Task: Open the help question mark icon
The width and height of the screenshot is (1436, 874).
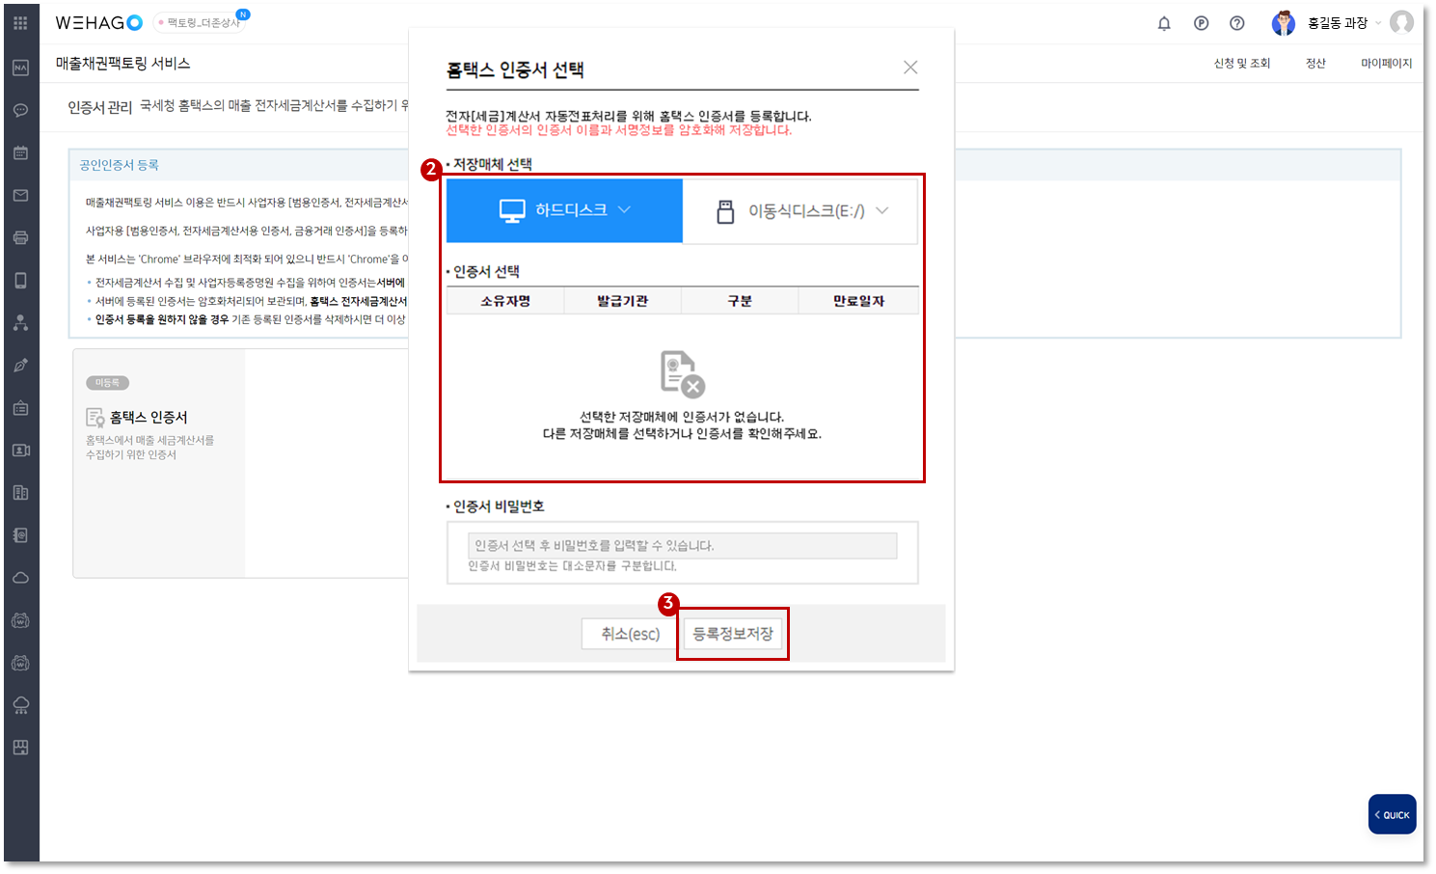Action: pos(1237,22)
